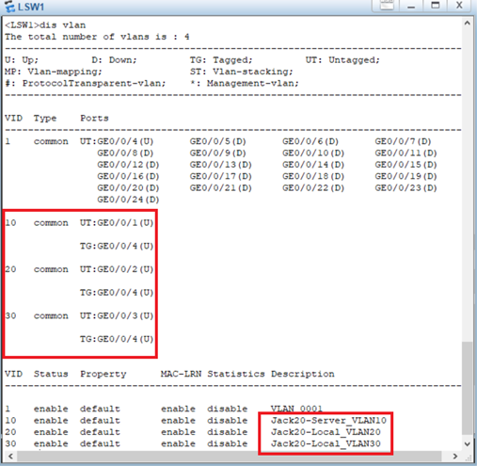Click the 'Property' column header
The image size is (477, 466).
(103, 374)
